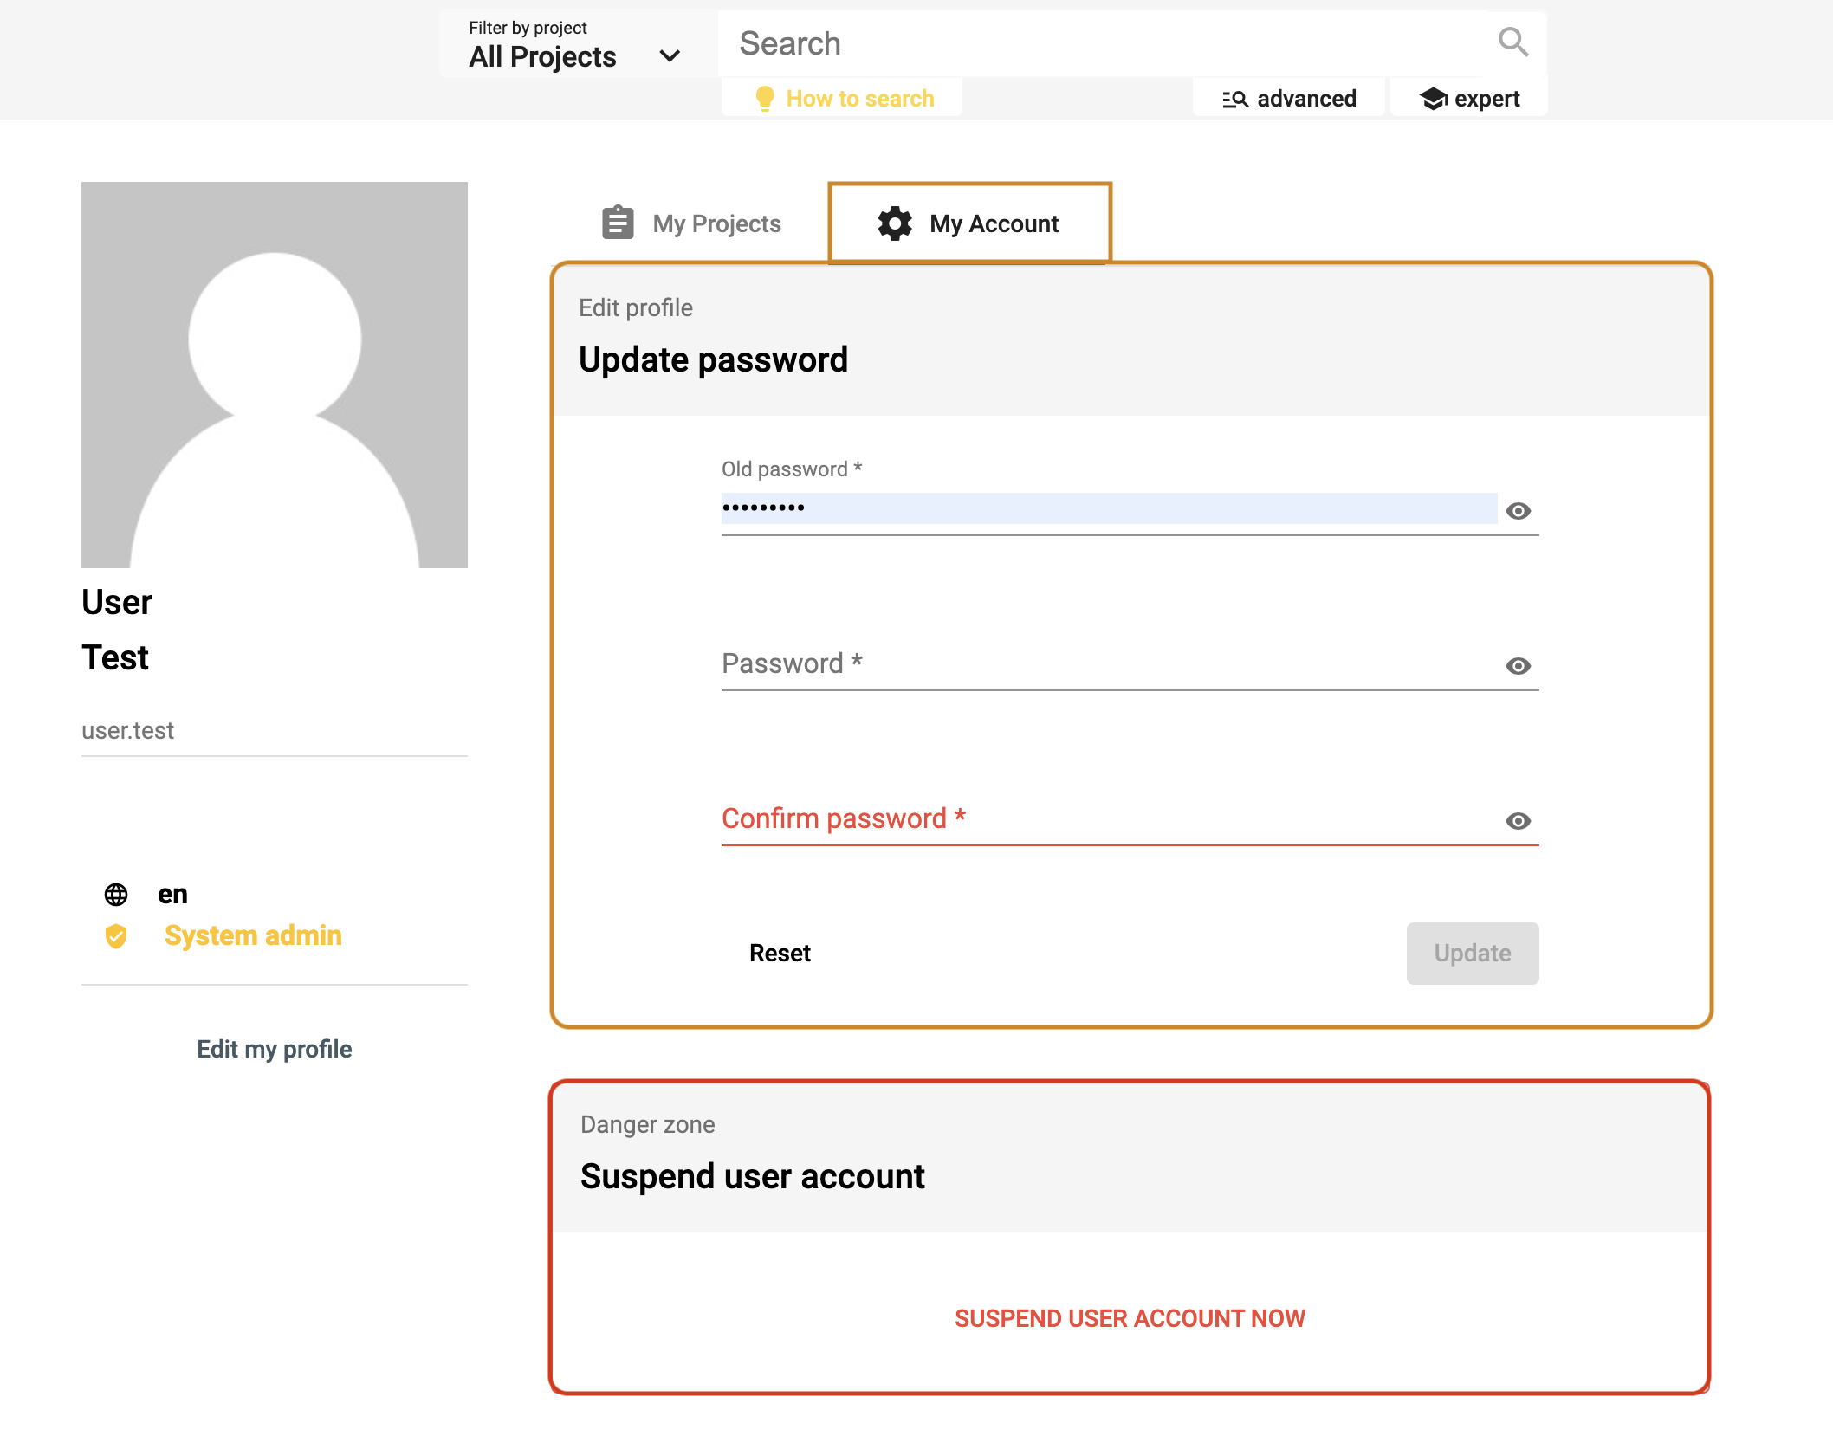Click the user avatar placeholder image
Screen dimensions: 1833x1436
(275, 375)
